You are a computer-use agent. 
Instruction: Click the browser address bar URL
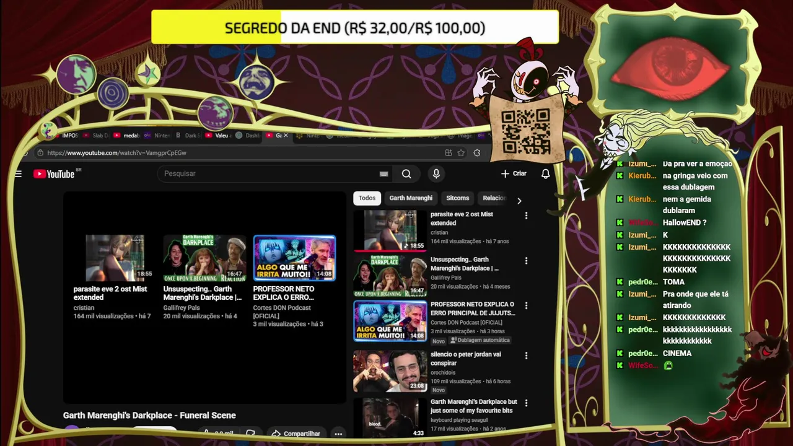[x=116, y=153]
